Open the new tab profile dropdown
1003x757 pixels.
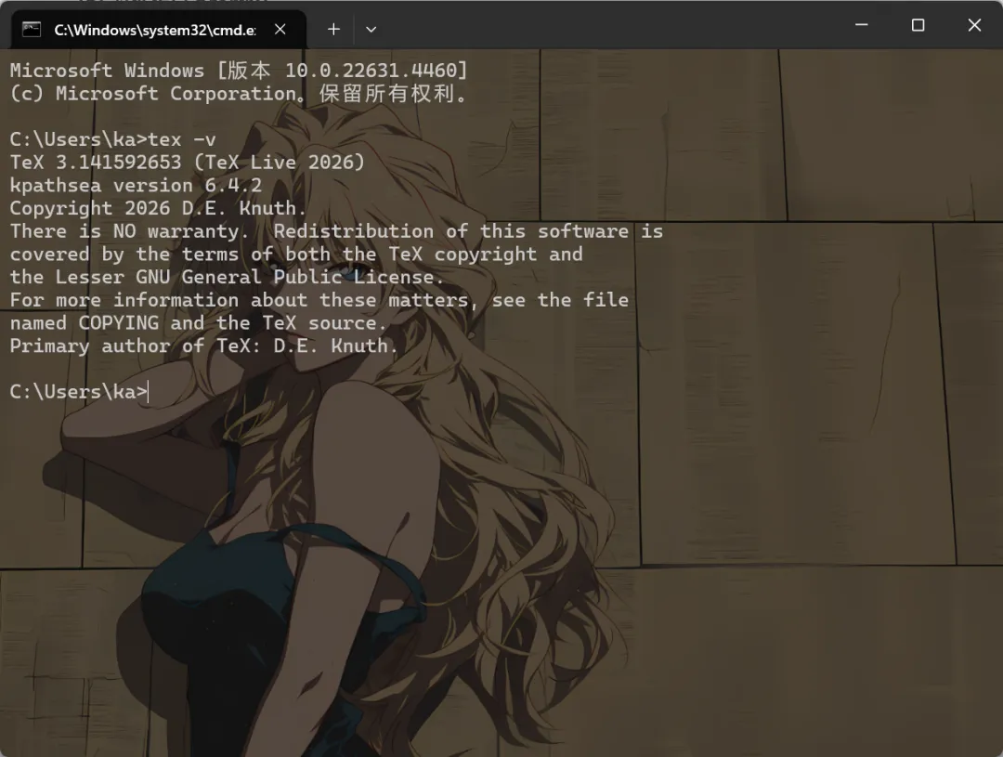tap(371, 30)
